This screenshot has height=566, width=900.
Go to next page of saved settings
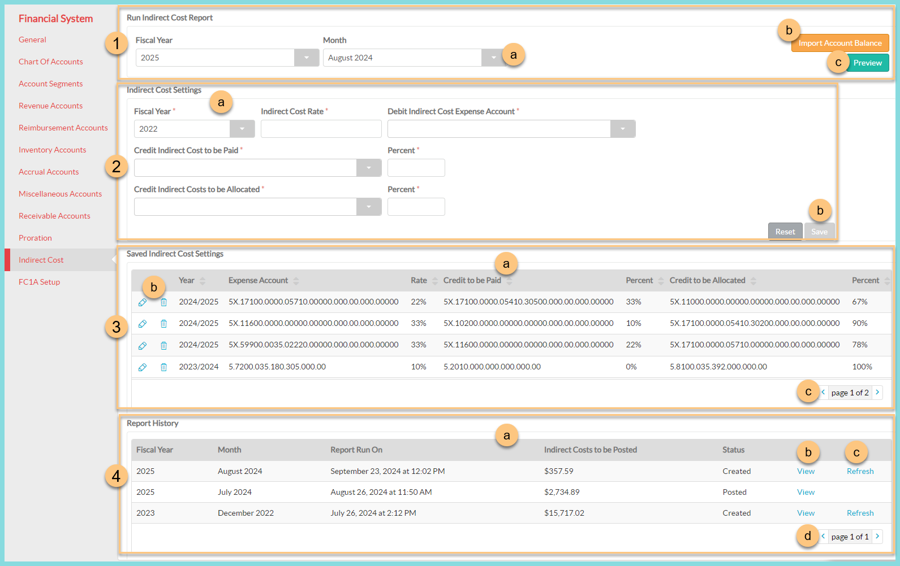pos(877,392)
